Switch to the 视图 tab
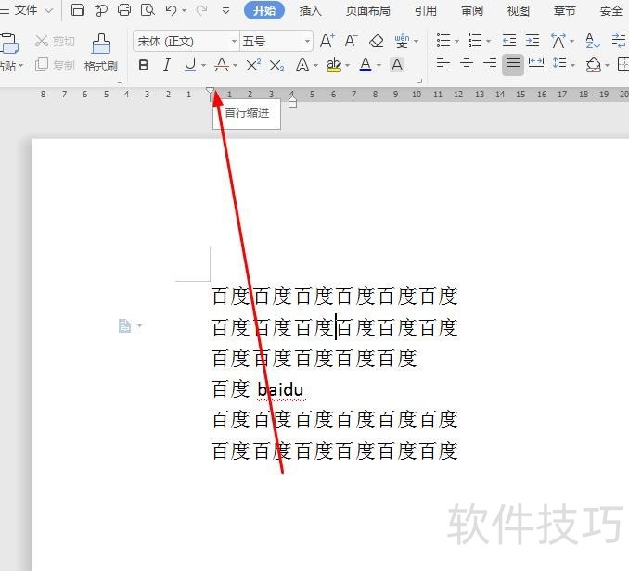Image resolution: width=629 pixels, height=571 pixels. click(519, 11)
